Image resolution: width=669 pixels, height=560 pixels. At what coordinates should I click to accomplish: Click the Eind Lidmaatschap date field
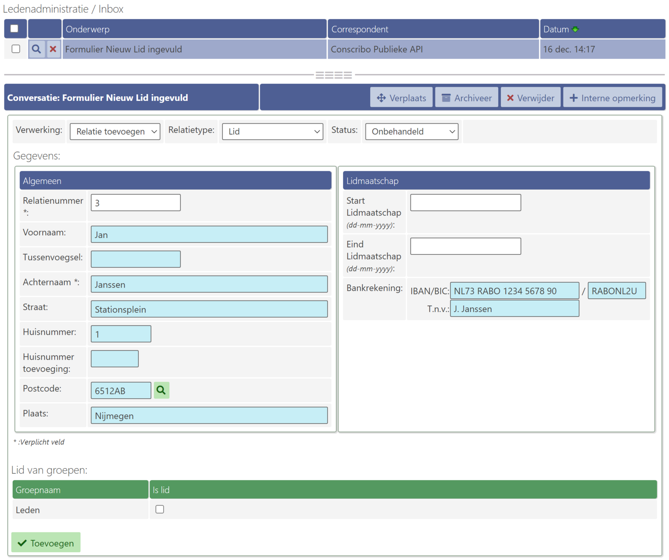[x=466, y=246]
